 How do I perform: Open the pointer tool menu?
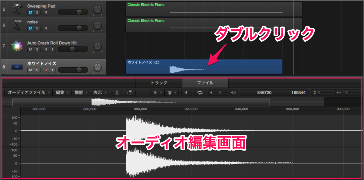coord(157,92)
